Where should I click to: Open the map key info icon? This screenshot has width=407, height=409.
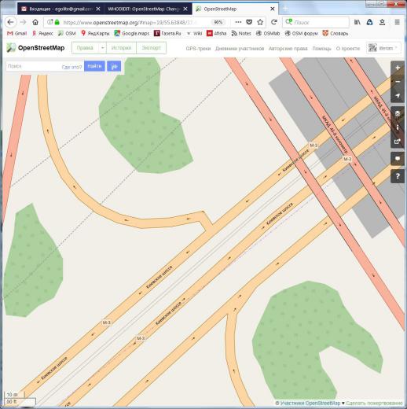[398, 127]
